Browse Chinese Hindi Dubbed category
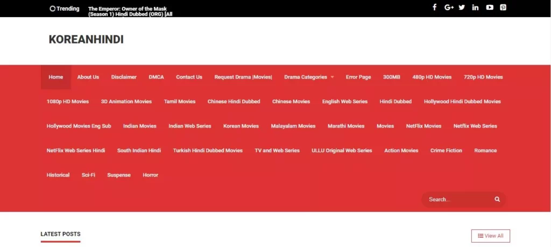This screenshot has width=551, height=247. point(234,102)
